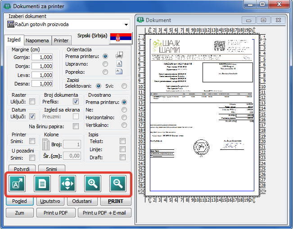Click the Kolone Broj input field

[72, 144]
